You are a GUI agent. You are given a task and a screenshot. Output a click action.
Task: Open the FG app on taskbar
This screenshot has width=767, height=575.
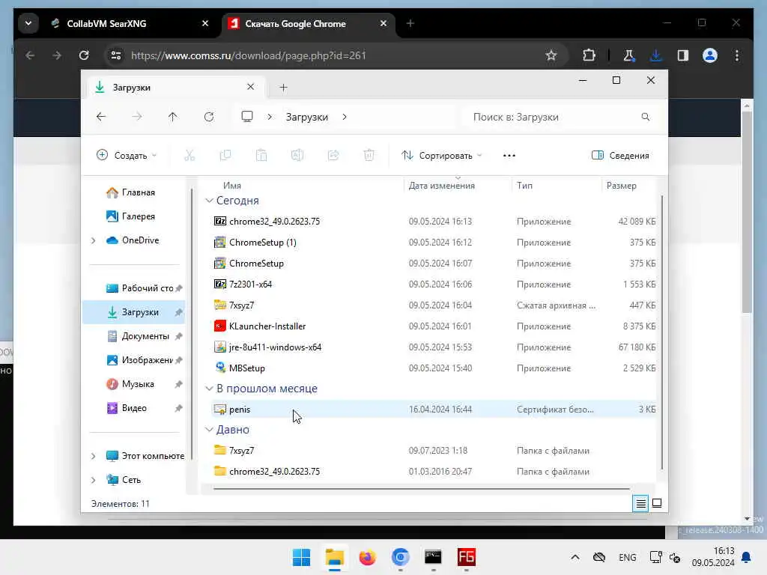click(x=466, y=557)
